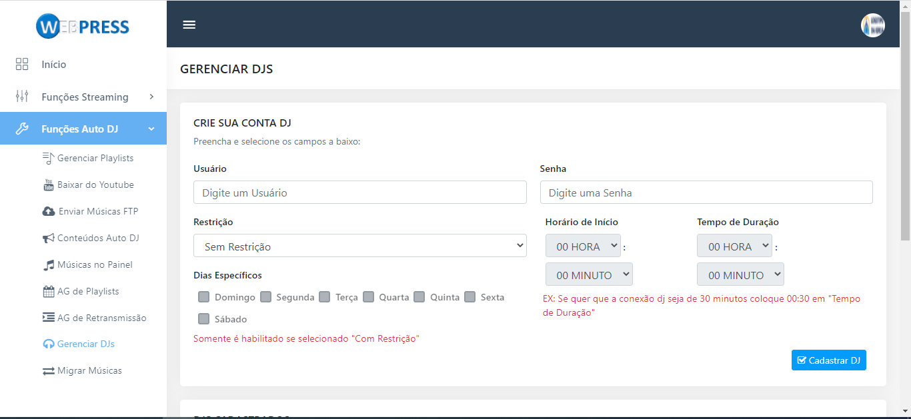Open the Horário de Início hour dropdown

(583, 246)
